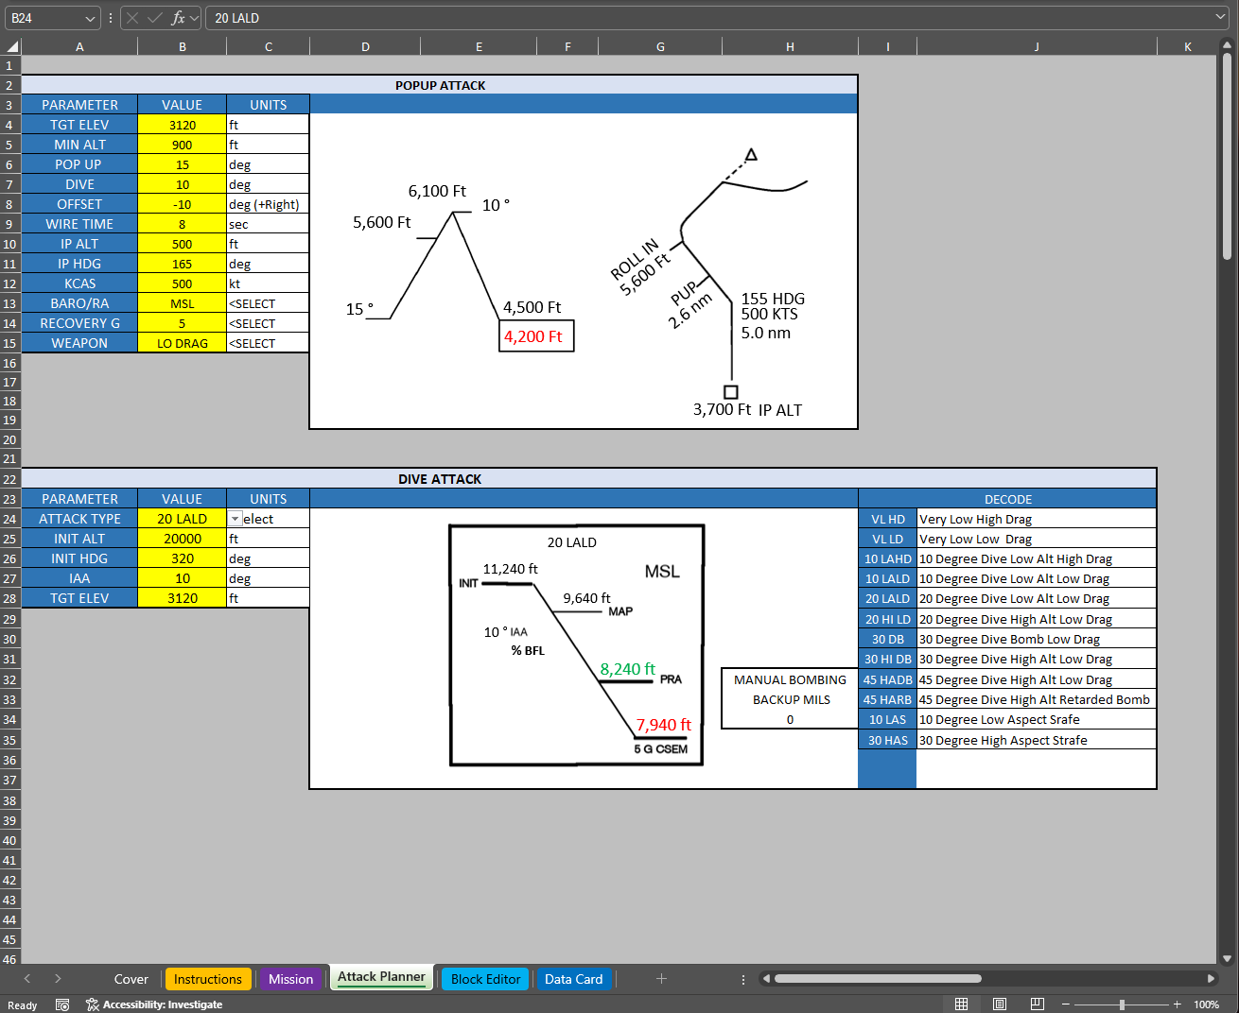Click the Insert Function fx icon

(178, 18)
